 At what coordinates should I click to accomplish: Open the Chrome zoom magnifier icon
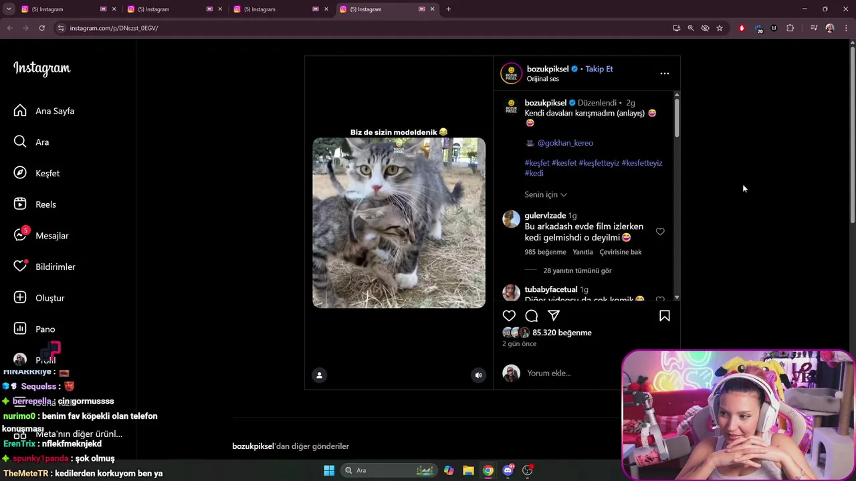pyautogui.click(x=691, y=28)
